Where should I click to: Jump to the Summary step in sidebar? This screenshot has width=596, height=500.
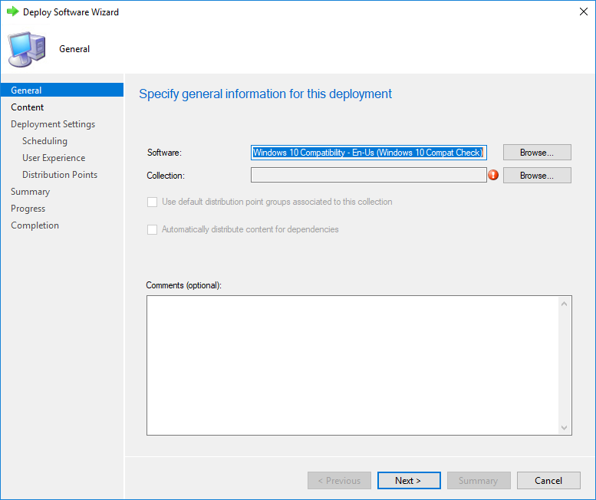coord(31,192)
